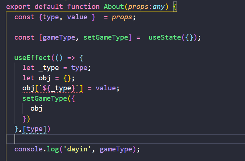Click 'obj' in the 'let obj = {}' line
The width and height of the screenshot is (245, 161).
(44, 78)
